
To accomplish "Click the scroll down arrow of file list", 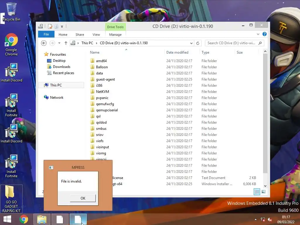I will pyautogui.click(x=265, y=186).
